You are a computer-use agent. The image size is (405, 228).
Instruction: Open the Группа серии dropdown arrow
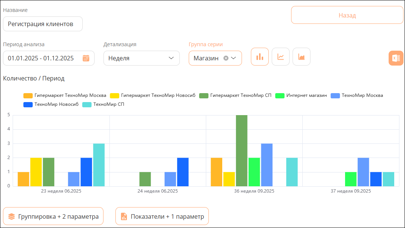(233, 58)
